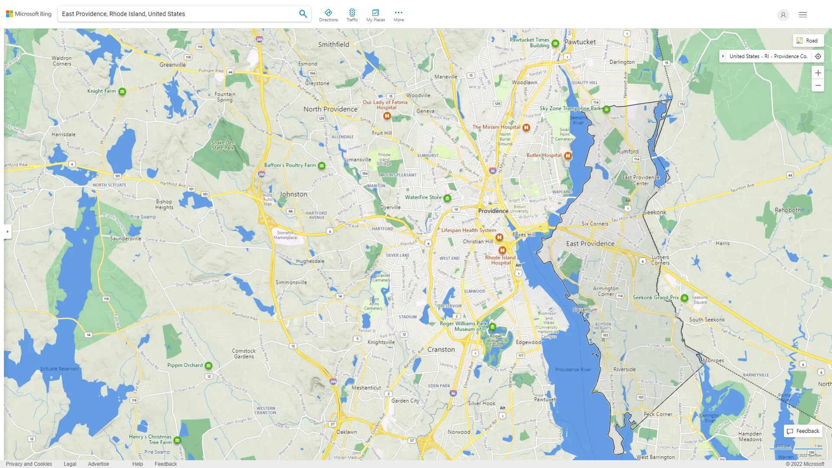This screenshot has height=468, width=832.
Task: Click the Feedback button
Action: tap(803, 431)
